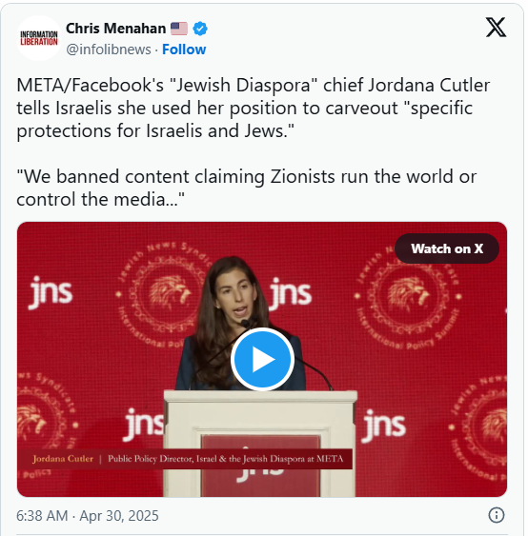Click the "Public Policy Director" title in the caption banner
The height and width of the screenshot is (536, 528).
(x=226, y=459)
